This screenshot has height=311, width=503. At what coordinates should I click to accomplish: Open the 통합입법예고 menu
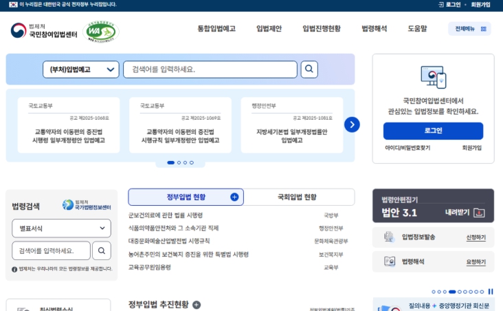[x=216, y=29]
